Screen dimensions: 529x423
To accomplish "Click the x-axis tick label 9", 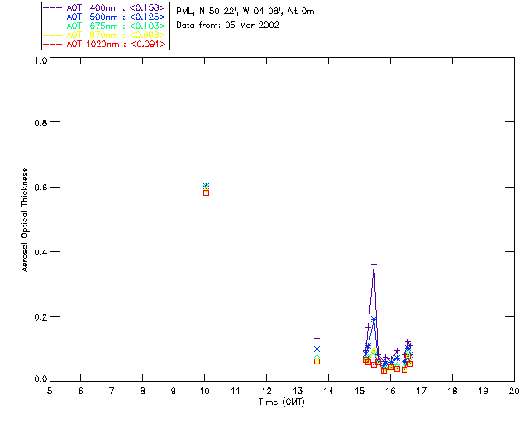I will pos(174,391).
